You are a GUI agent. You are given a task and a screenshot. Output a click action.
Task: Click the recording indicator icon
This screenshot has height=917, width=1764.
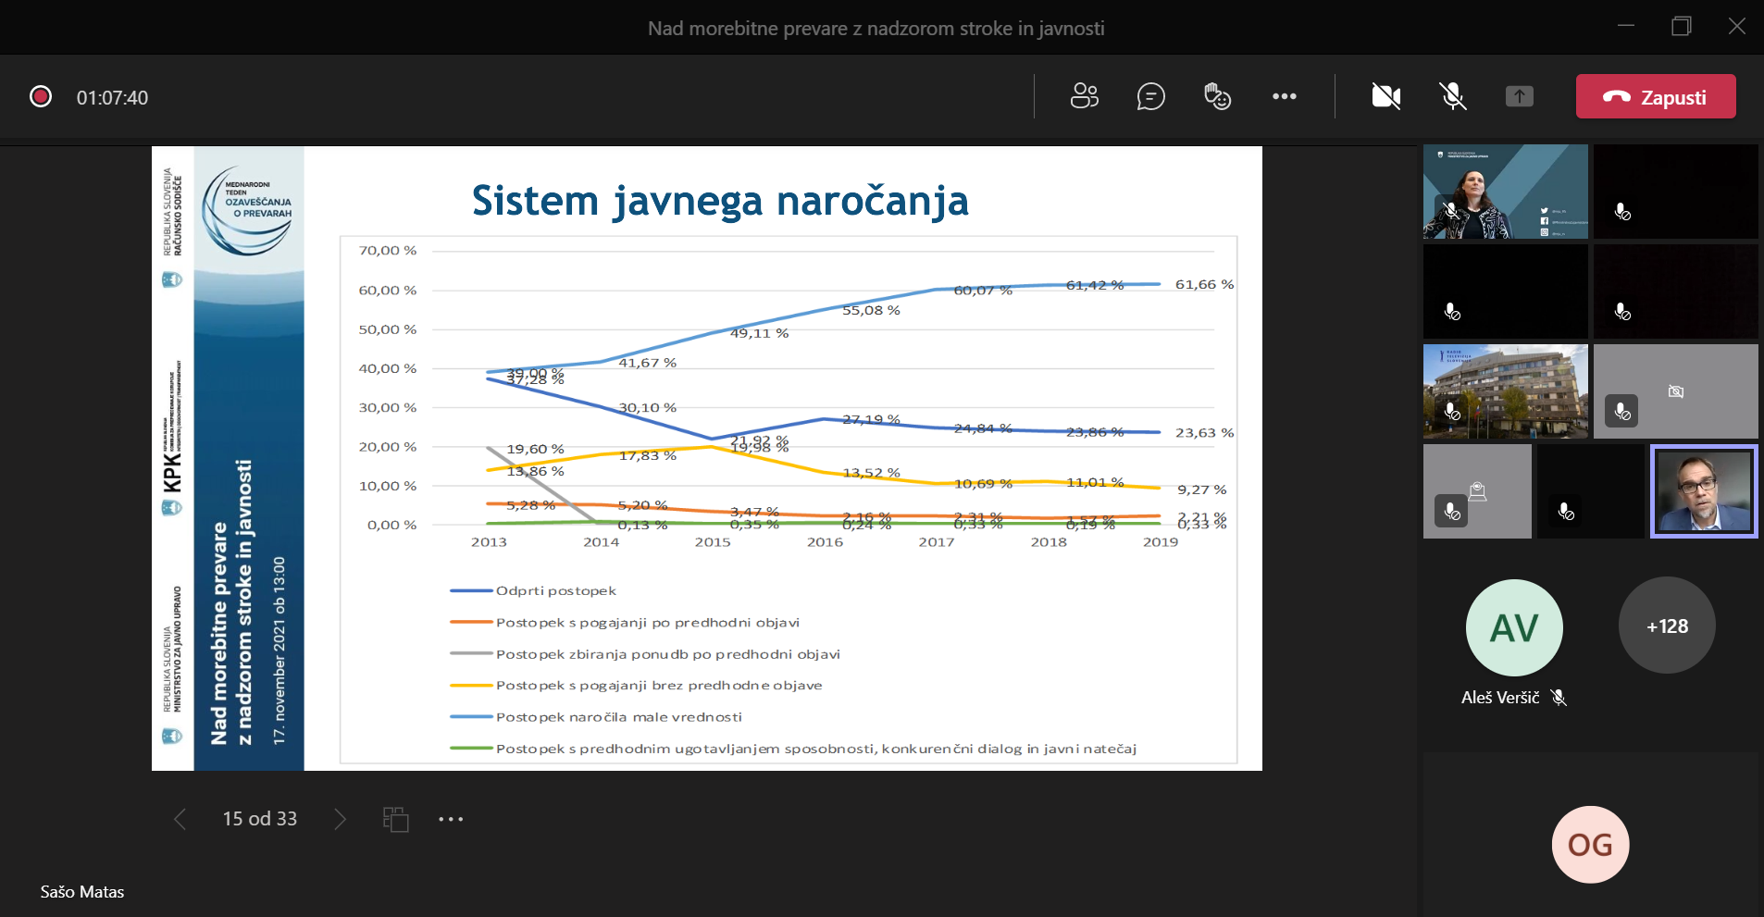point(41,97)
